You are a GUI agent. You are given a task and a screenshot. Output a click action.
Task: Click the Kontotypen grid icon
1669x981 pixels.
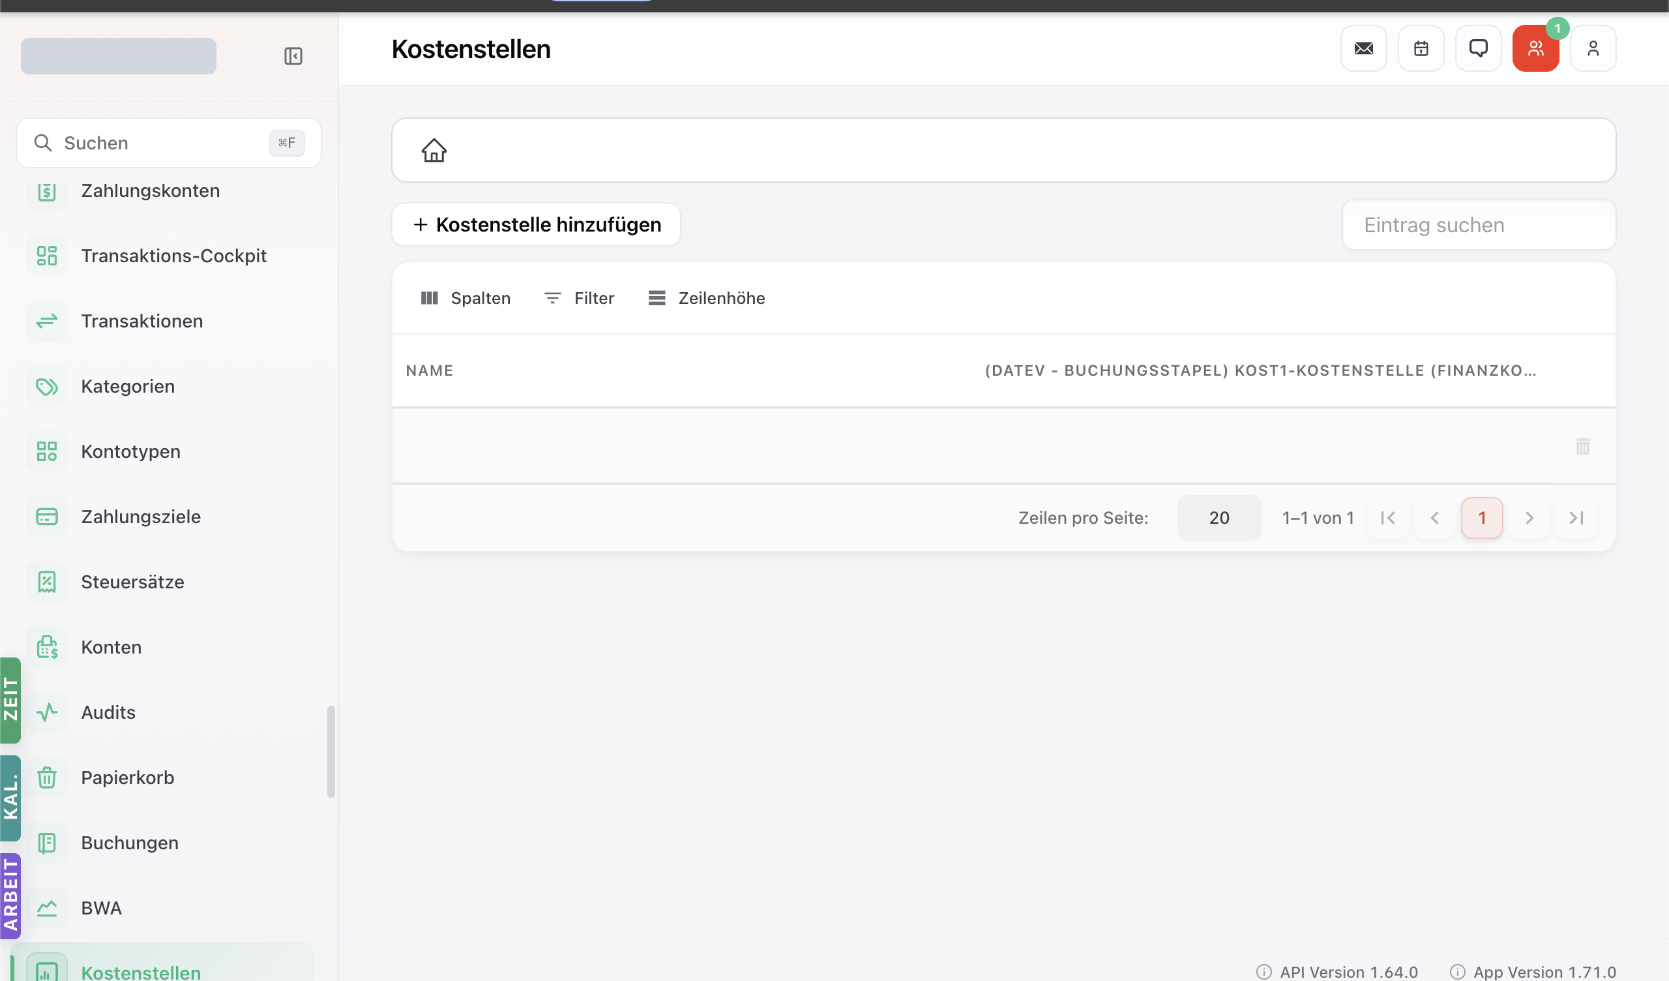(x=46, y=451)
